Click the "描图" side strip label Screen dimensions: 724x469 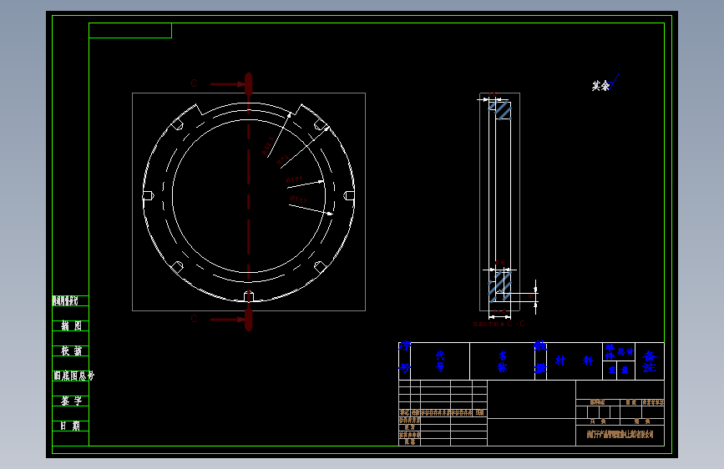71,326
